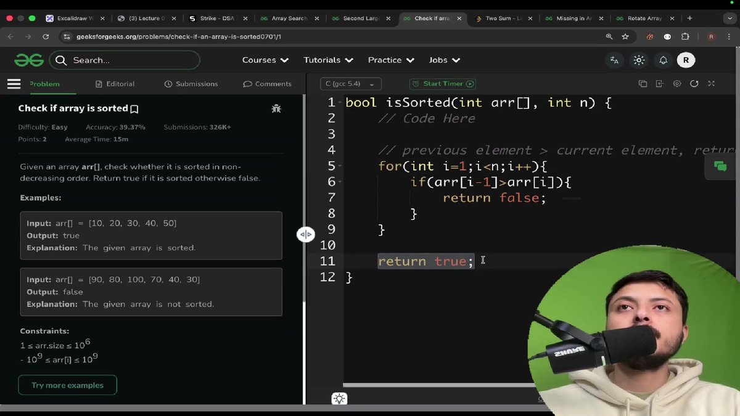Click the Try more examples button
The image size is (740, 416).
point(67,385)
